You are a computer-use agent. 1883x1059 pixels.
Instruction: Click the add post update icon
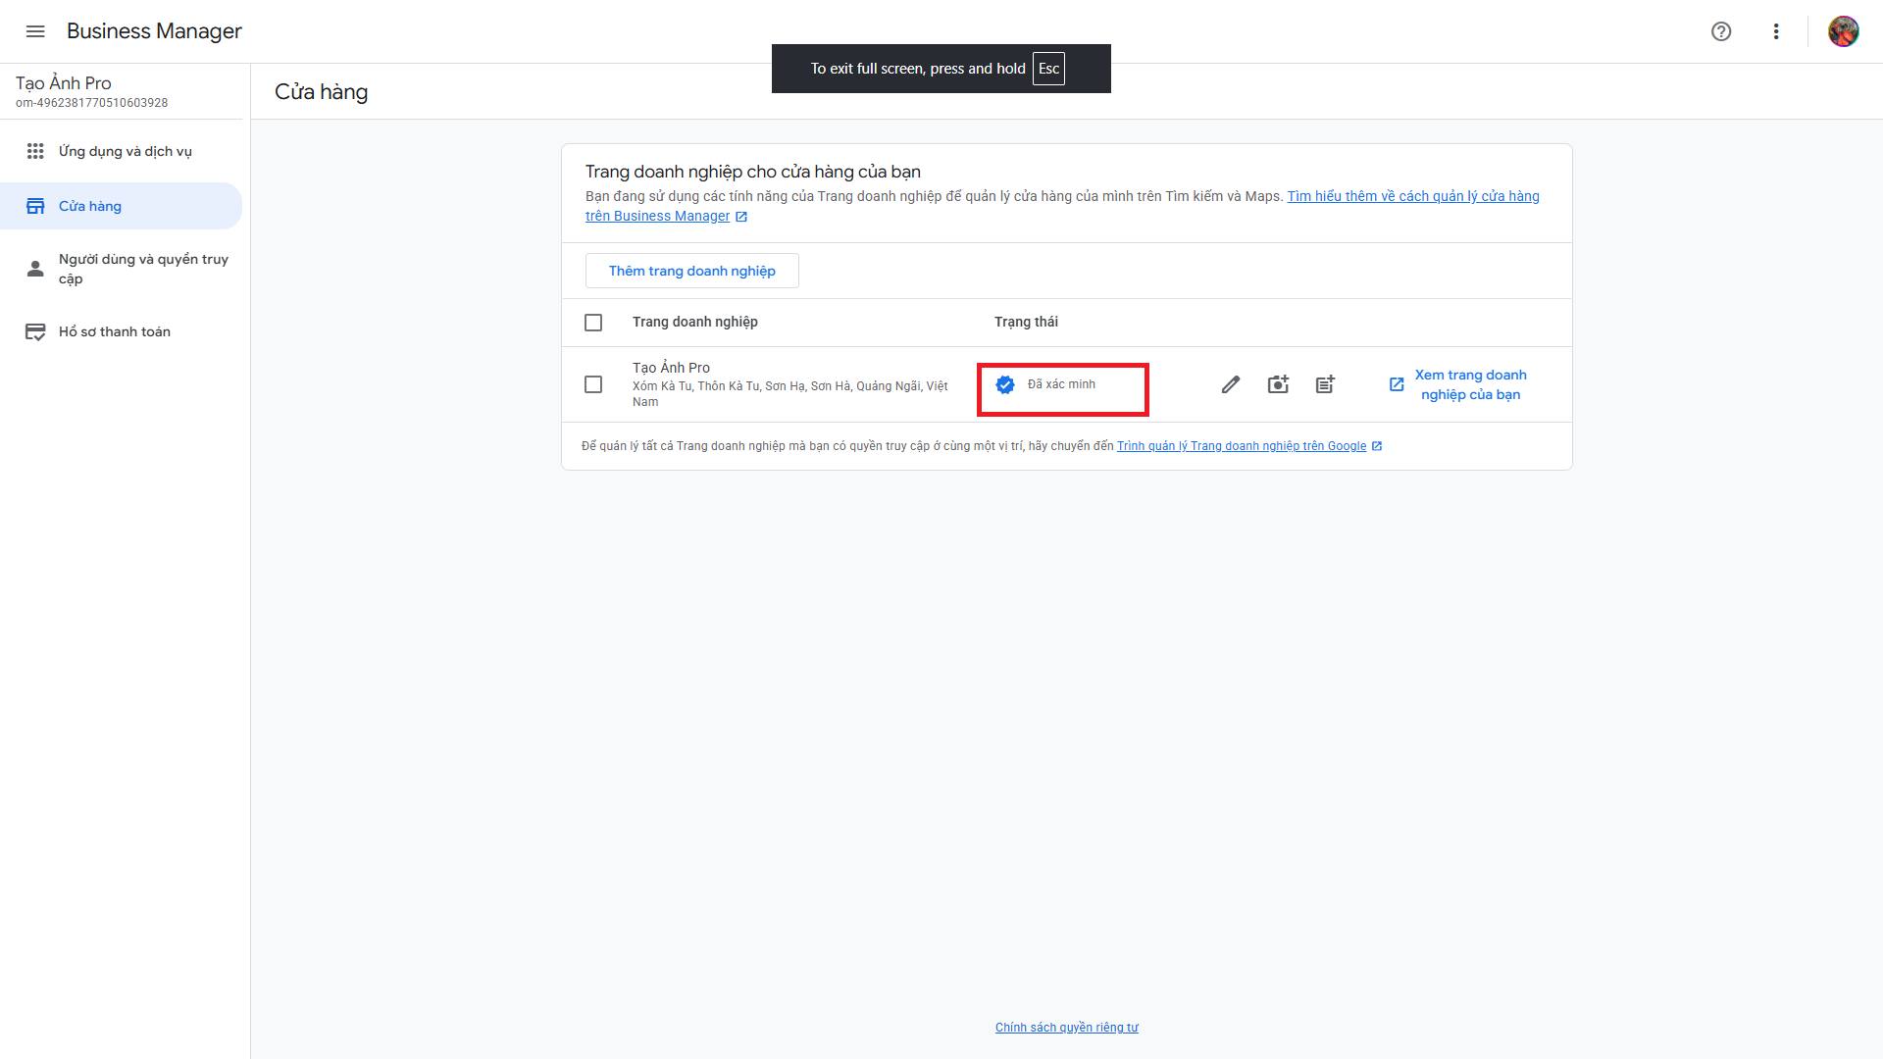1325,384
